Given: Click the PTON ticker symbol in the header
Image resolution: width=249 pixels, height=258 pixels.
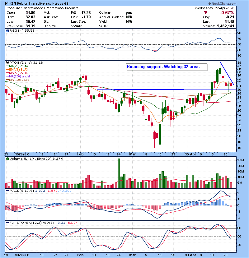Looking at the screenshot, I should tap(11, 3).
